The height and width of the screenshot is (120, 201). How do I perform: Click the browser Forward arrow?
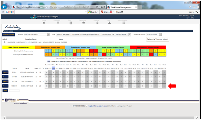pos(9,7)
